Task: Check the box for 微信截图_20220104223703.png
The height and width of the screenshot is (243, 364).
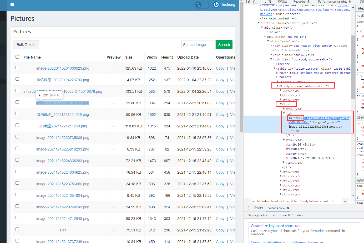Action: click(x=17, y=79)
